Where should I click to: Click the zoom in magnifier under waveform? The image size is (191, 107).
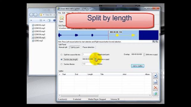coord(153,42)
